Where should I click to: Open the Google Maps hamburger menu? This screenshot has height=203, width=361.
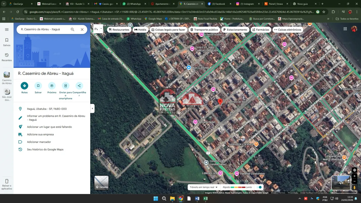click(x=7, y=29)
